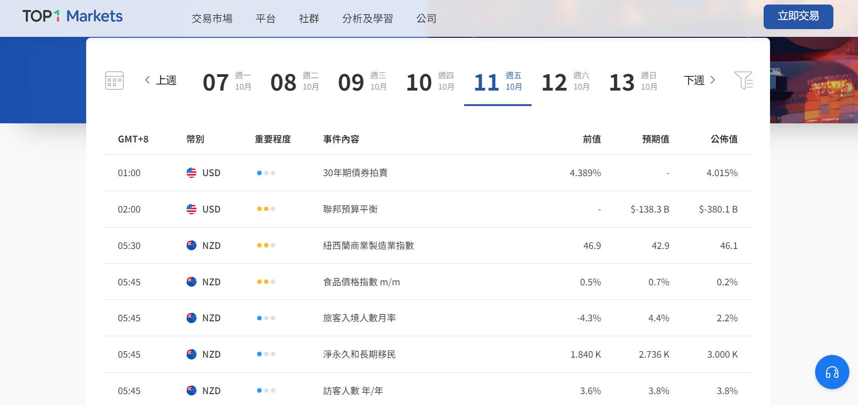
Task: Click US flag icon in 01:00 row
Action: click(x=191, y=173)
